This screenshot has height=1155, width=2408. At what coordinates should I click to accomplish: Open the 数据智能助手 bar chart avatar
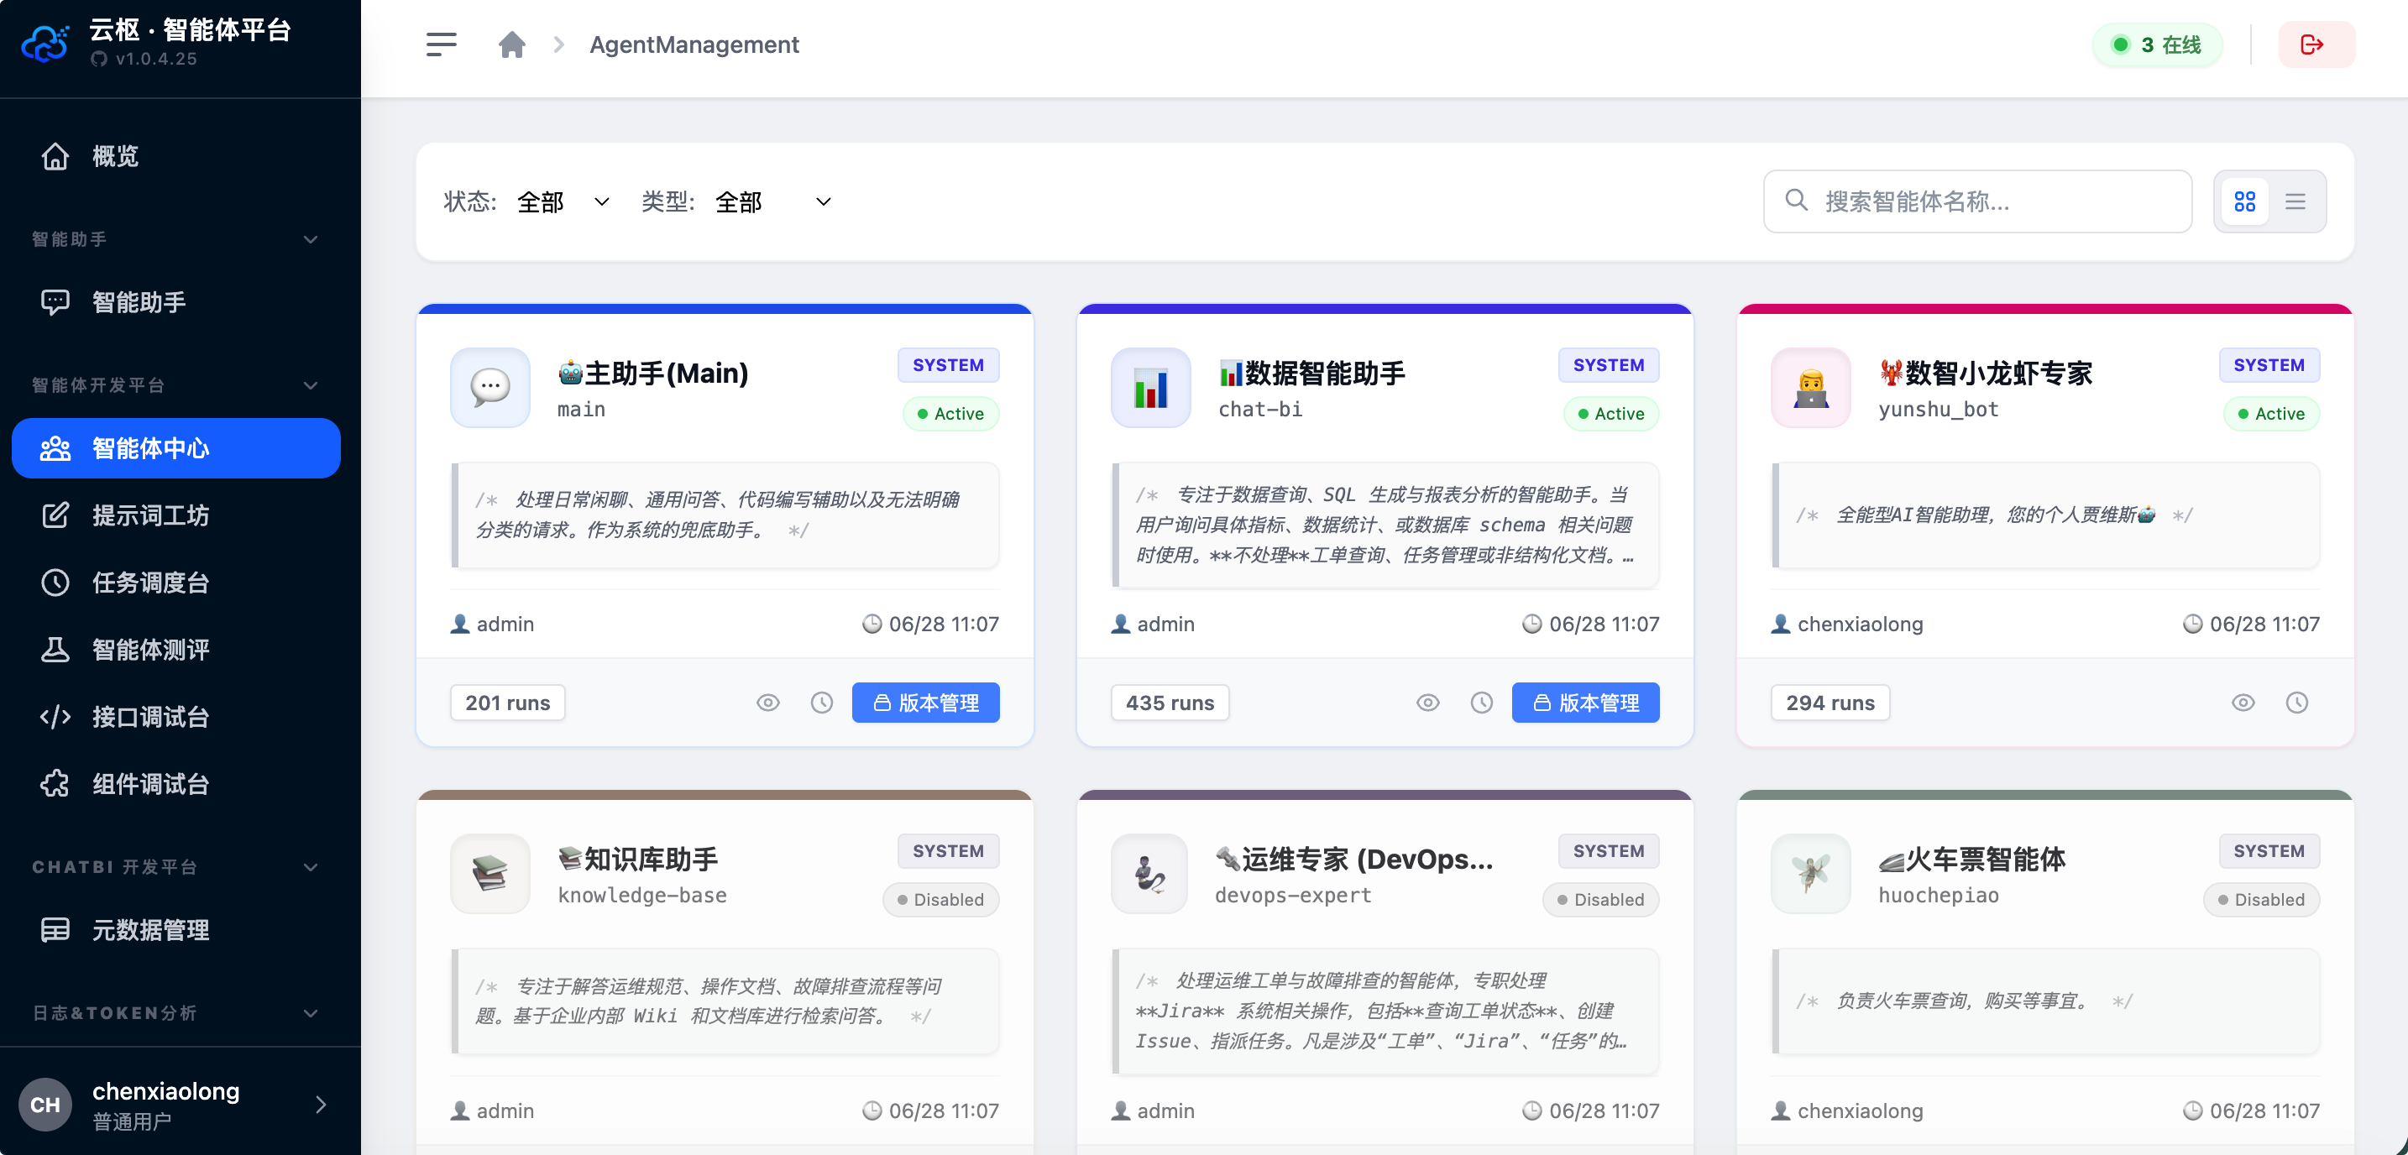(x=1151, y=387)
